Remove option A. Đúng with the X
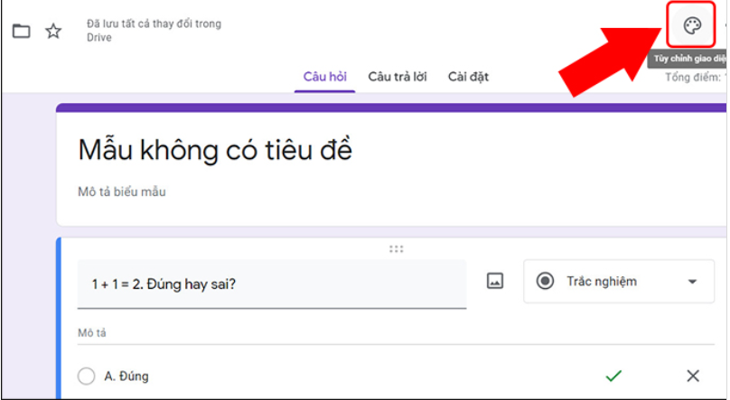730x400 pixels. pos(693,376)
